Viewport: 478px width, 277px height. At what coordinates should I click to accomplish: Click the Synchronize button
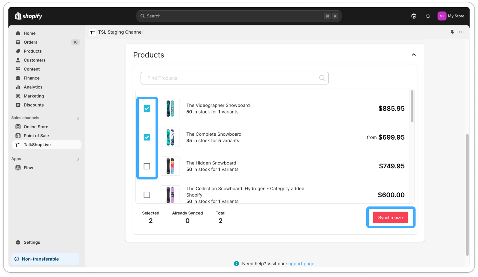point(390,218)
